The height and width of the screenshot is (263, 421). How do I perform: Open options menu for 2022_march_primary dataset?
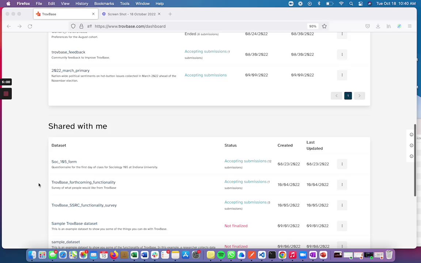coord(342,75)
